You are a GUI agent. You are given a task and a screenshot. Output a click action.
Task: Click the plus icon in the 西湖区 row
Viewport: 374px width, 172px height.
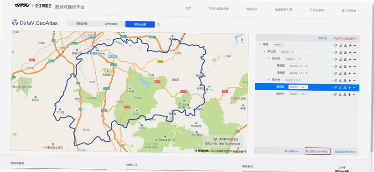tap(350, 66)
